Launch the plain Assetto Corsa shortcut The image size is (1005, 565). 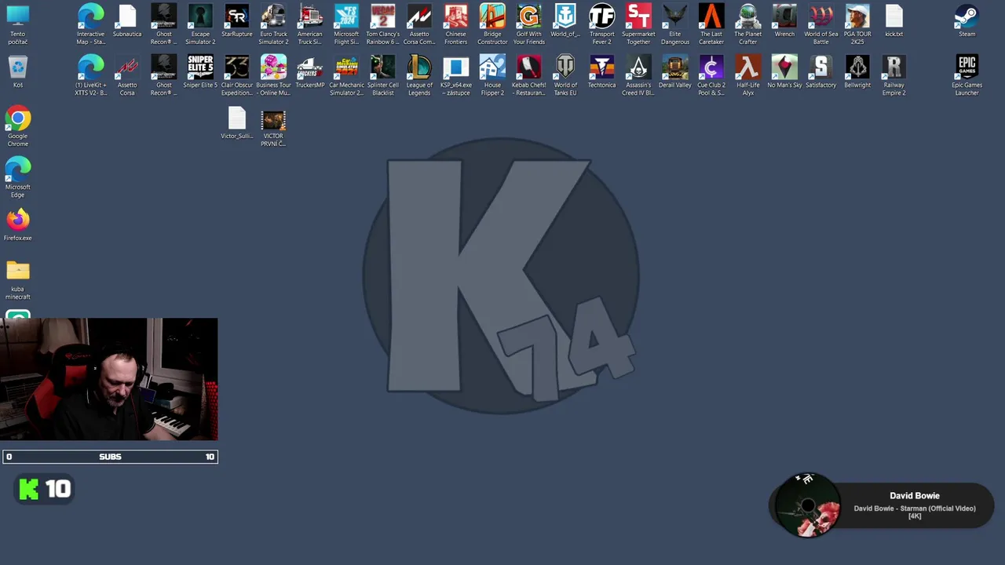[127, 75]
